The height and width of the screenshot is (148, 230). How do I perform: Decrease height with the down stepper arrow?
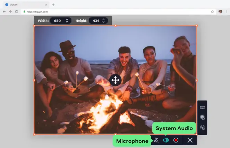(x=103, y=22)
